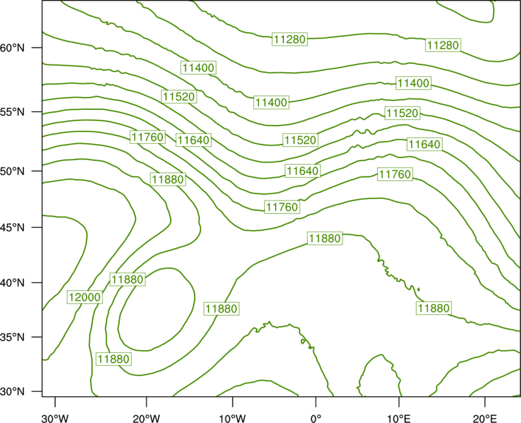Click the 11880 label nearest 30°N latitude
Image resolution: width=521 pixels, height=423 pixels.
point(113,359)
